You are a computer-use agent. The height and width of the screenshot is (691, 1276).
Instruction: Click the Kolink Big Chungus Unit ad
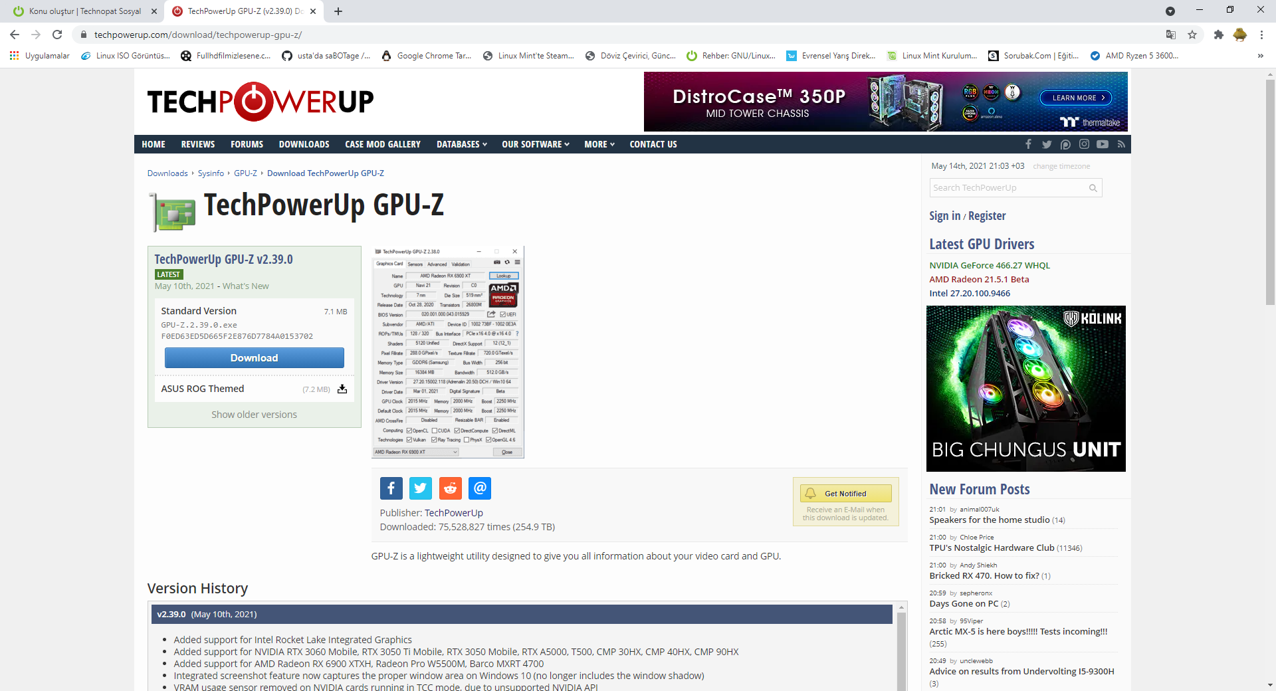[x=1026, y=389]
